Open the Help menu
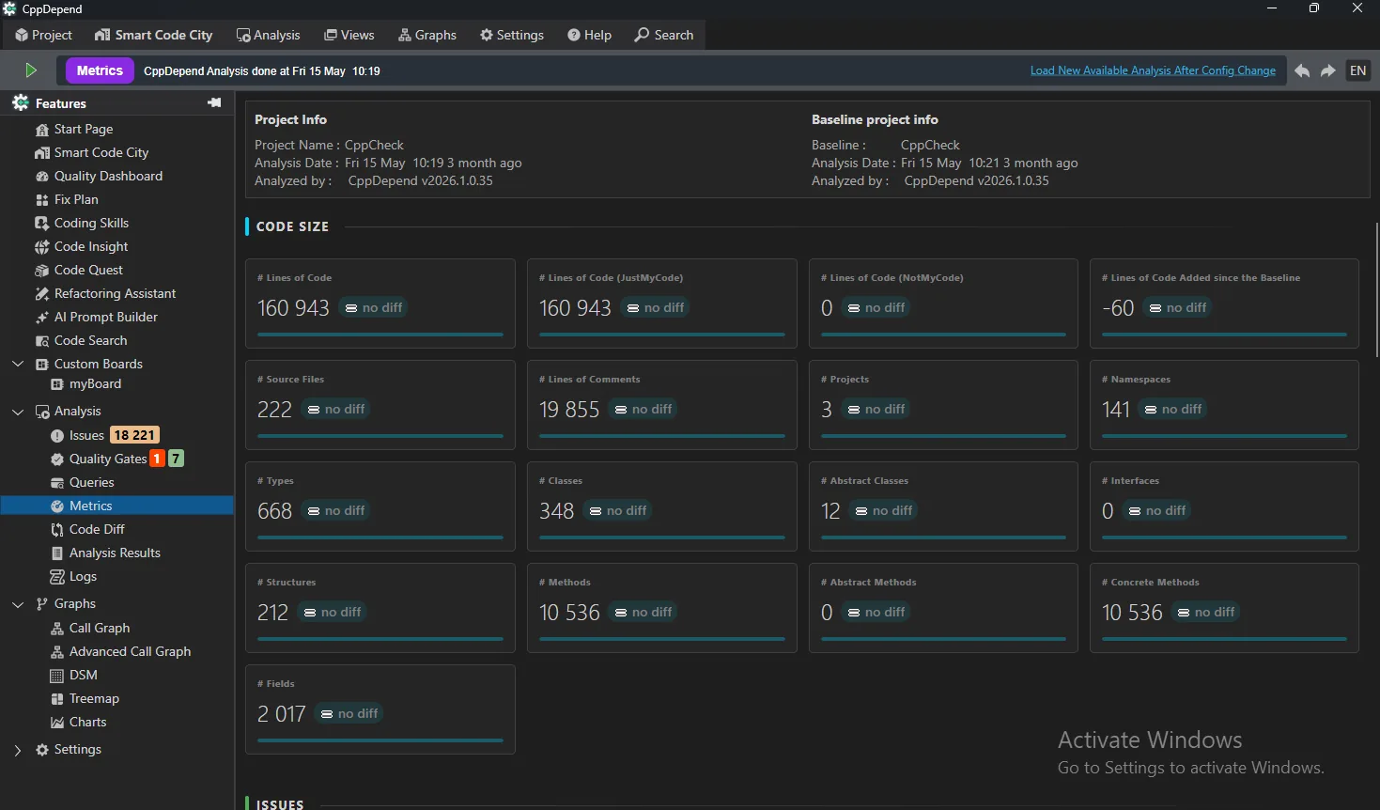This screenshot has height=810, width=1380. point(590,35)
